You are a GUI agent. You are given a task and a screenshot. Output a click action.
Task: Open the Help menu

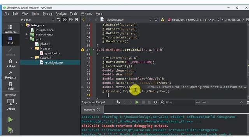[99, 14]
